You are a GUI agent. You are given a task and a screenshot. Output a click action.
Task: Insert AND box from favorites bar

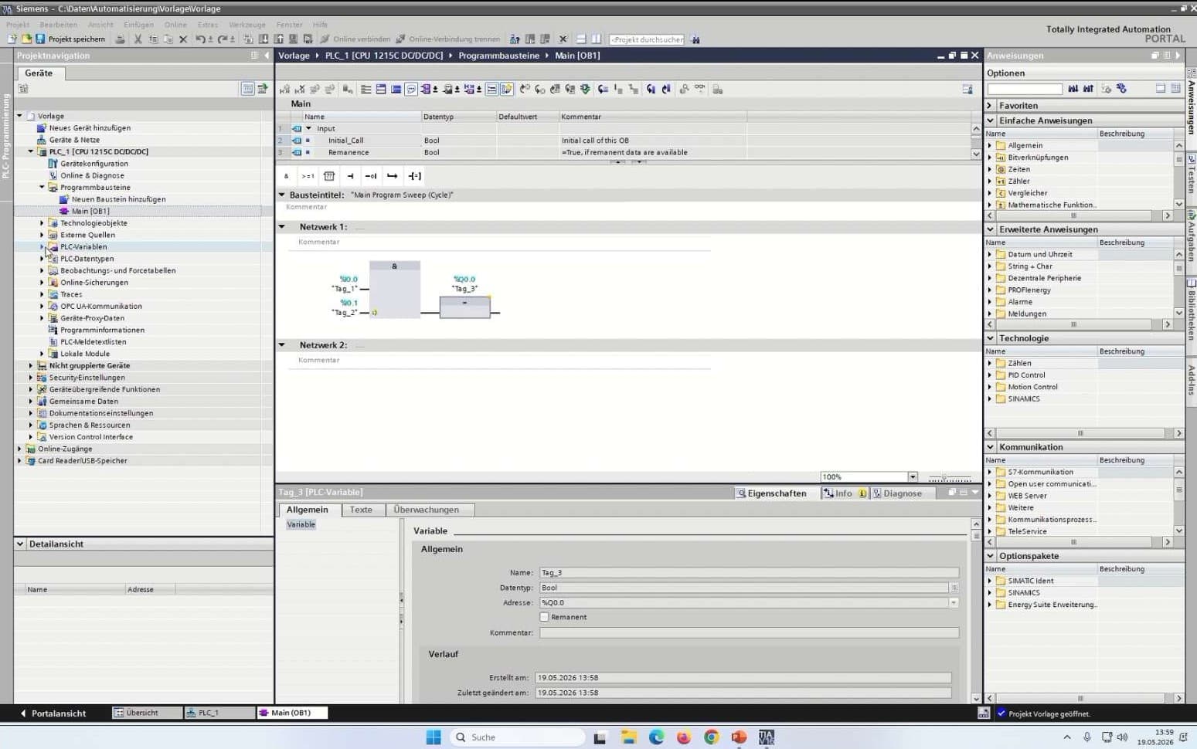point(286,176)
